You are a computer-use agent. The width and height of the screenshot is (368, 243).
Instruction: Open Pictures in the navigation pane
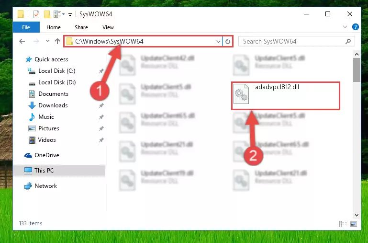(x=49, y=128)
